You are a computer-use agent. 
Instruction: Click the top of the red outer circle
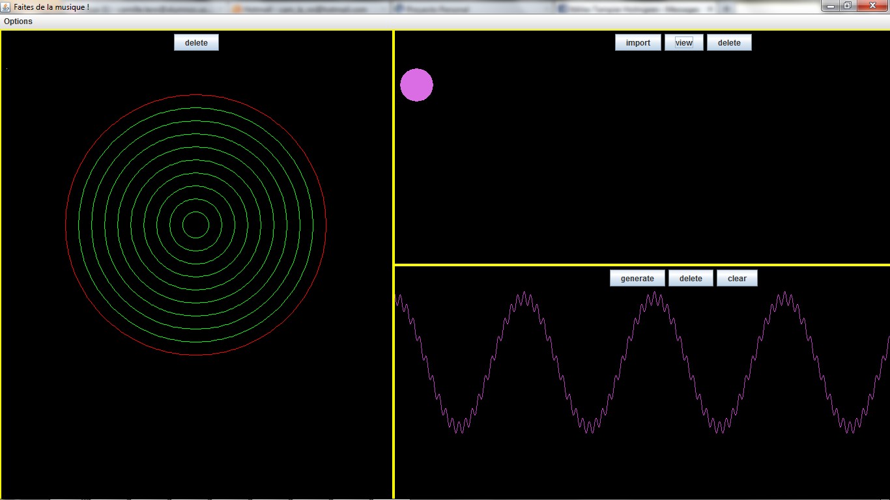coord(195,95)
